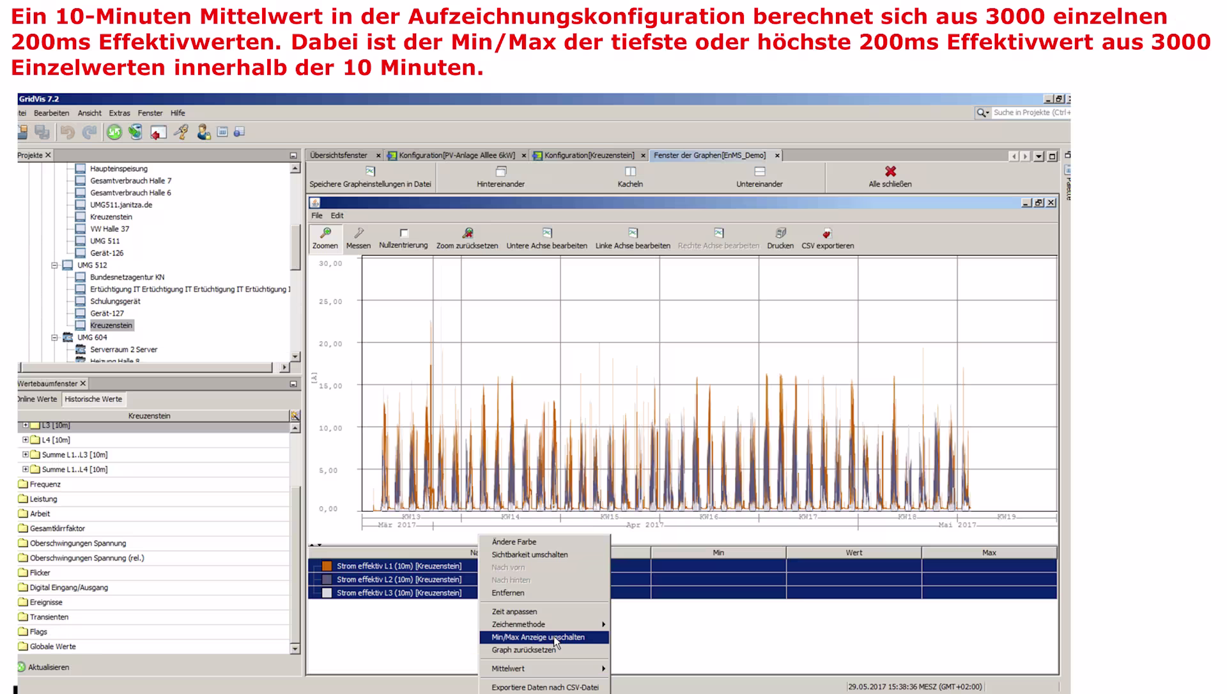Click the Zoom zurücksetzen icon

tap(468, 234)
